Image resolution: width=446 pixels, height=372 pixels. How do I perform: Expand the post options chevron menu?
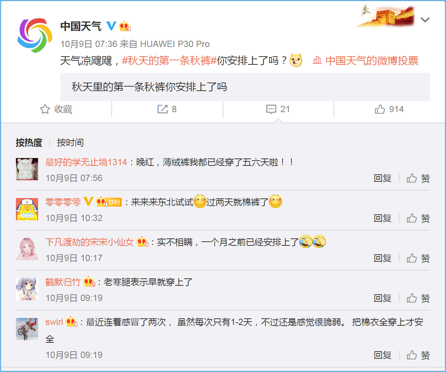click(x=425, y=20)
